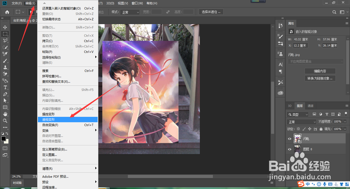Click the X position input field
This screenshot has height=189, width=350.
300,45
